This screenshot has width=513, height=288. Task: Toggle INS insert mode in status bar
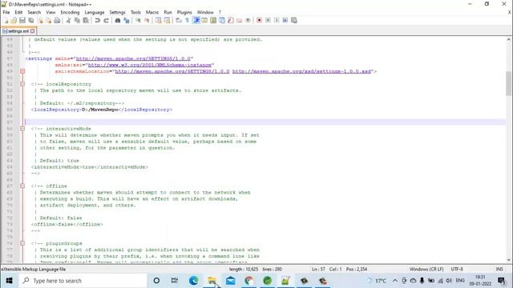499,269
